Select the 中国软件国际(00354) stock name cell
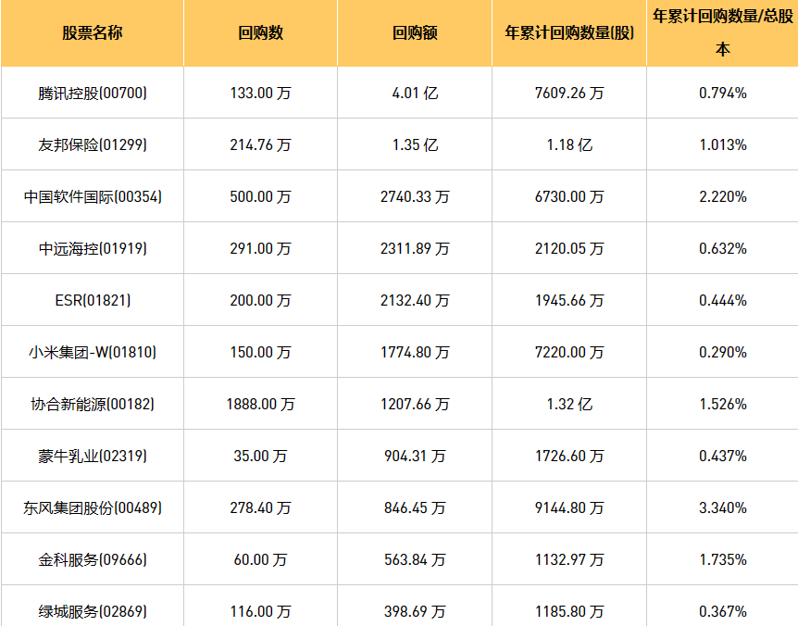Image resolution: width=798 pixels, height=626 pixels. [x=93, y=197]
